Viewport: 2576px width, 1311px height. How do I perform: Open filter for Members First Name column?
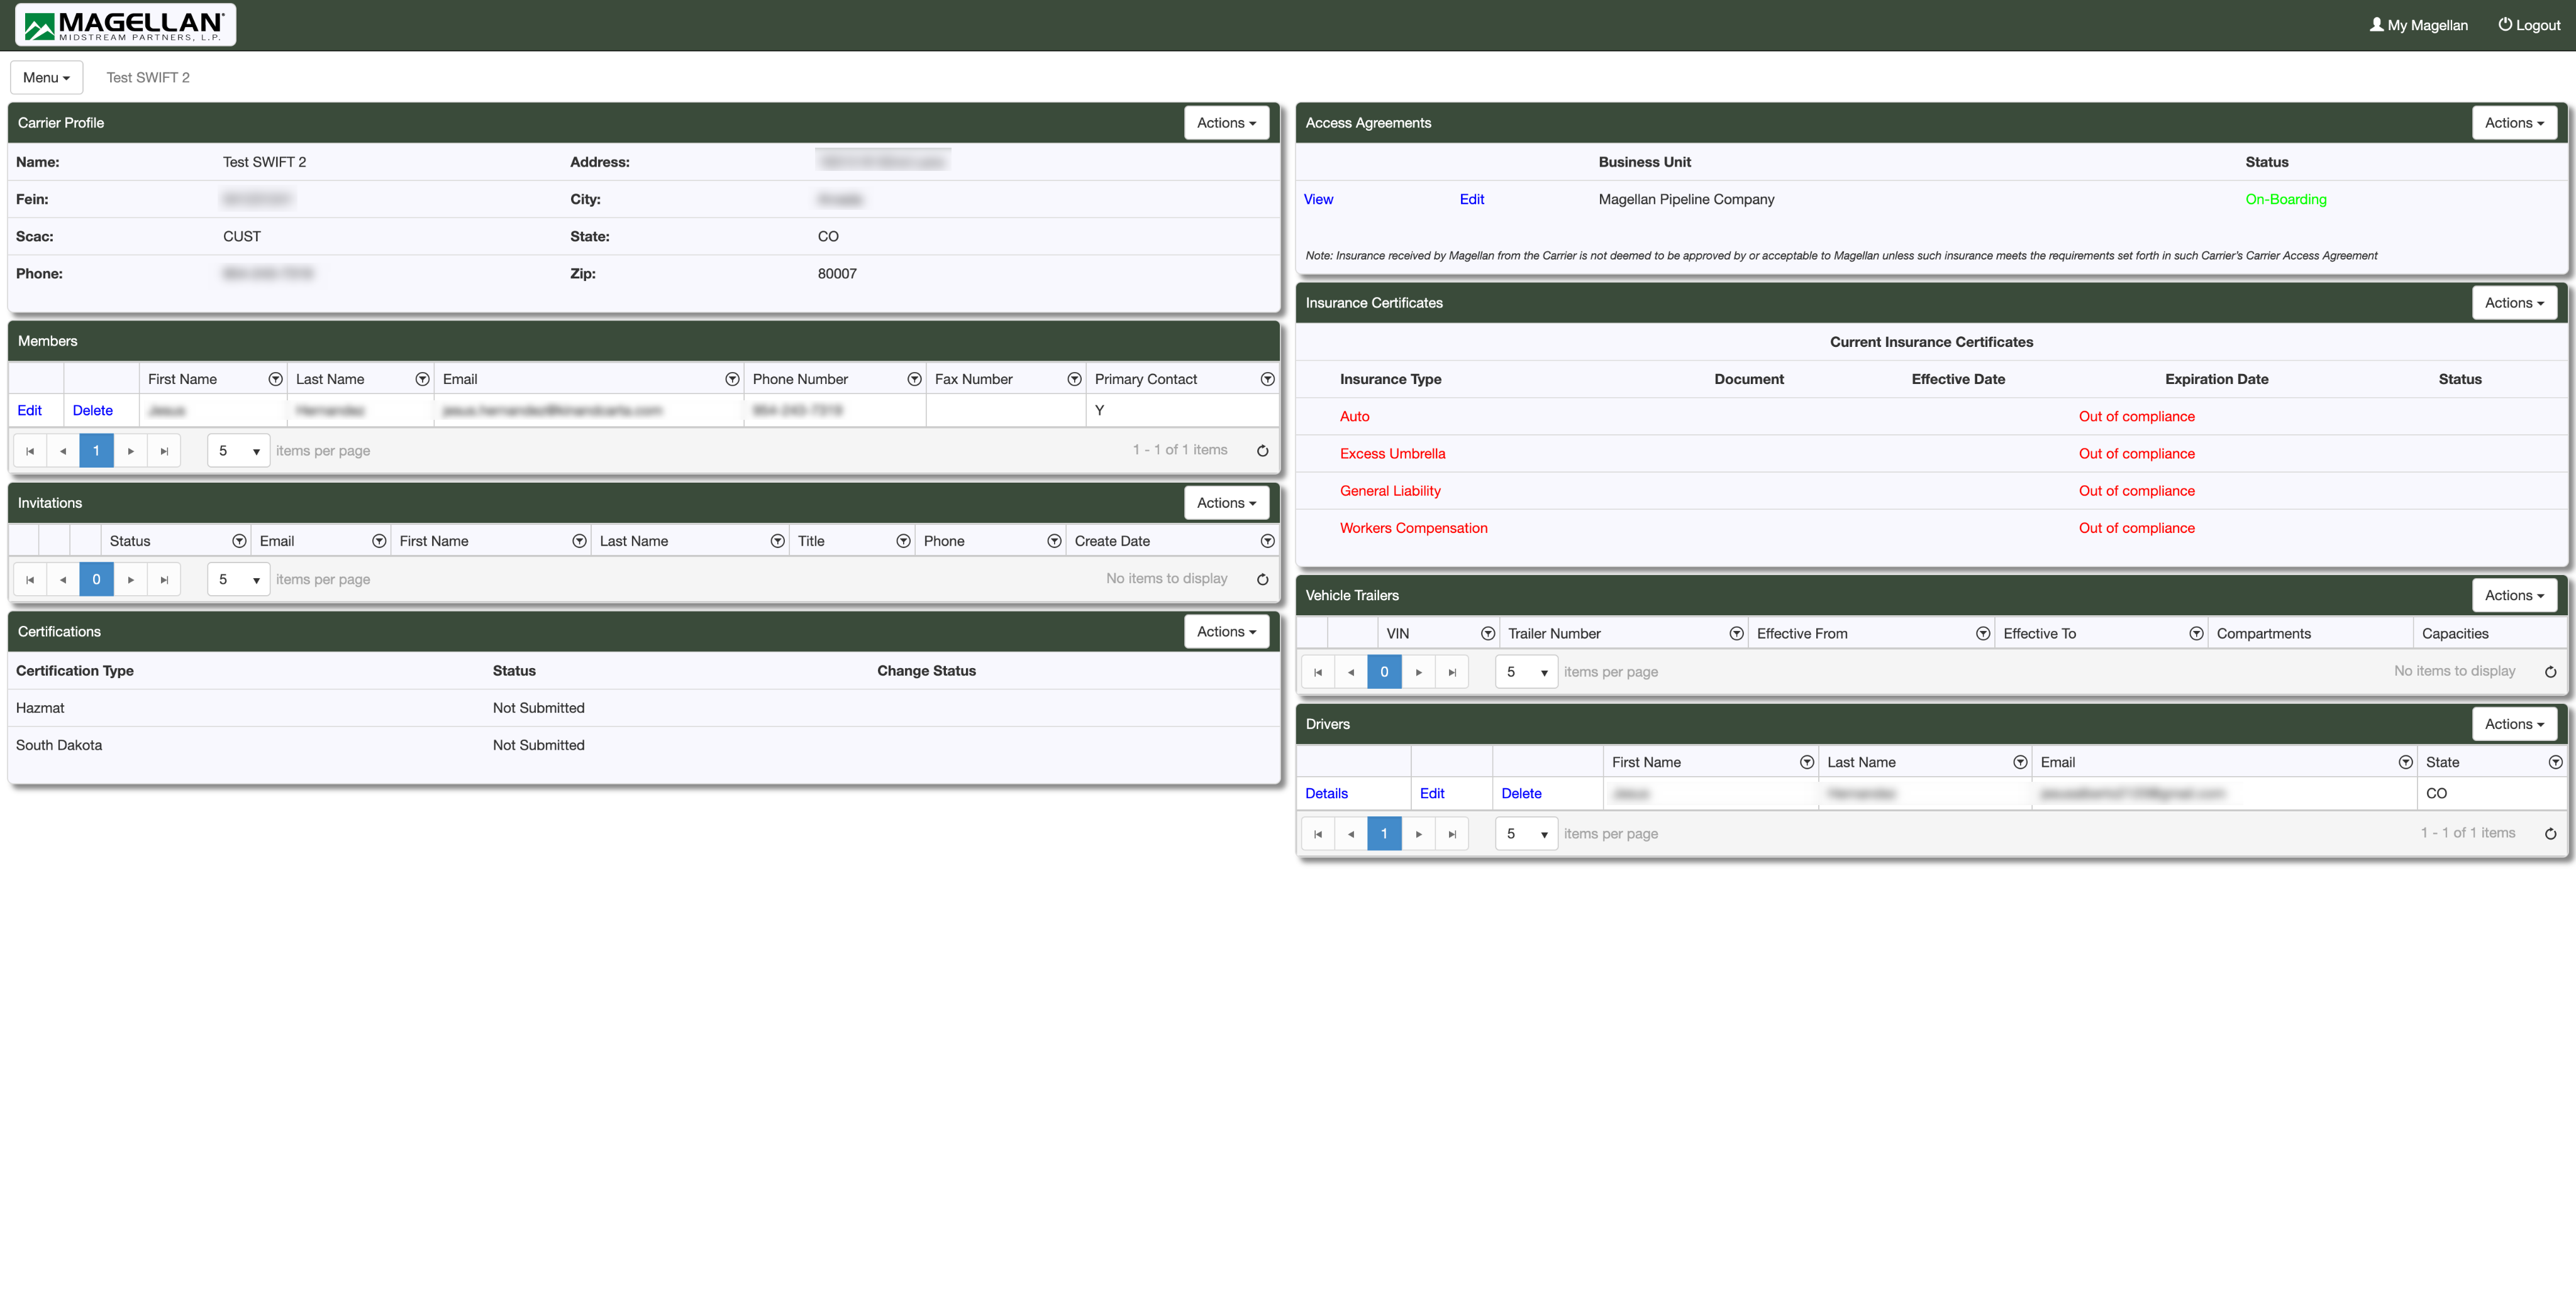(275, 380)
